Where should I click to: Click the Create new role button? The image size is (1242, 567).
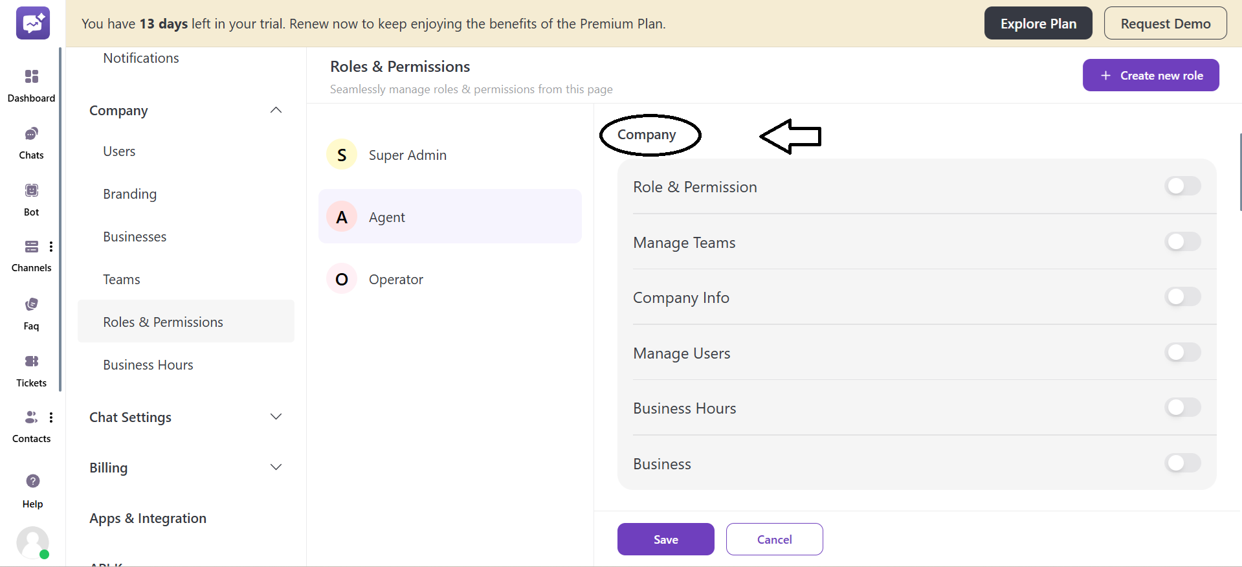point(1151,74)
